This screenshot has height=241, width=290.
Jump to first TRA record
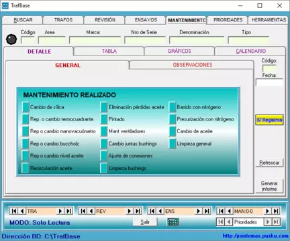coord(13,211)
